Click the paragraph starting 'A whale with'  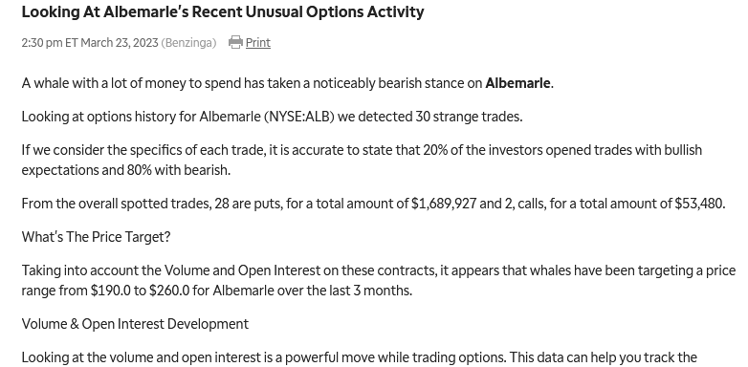tap(288, 83)
